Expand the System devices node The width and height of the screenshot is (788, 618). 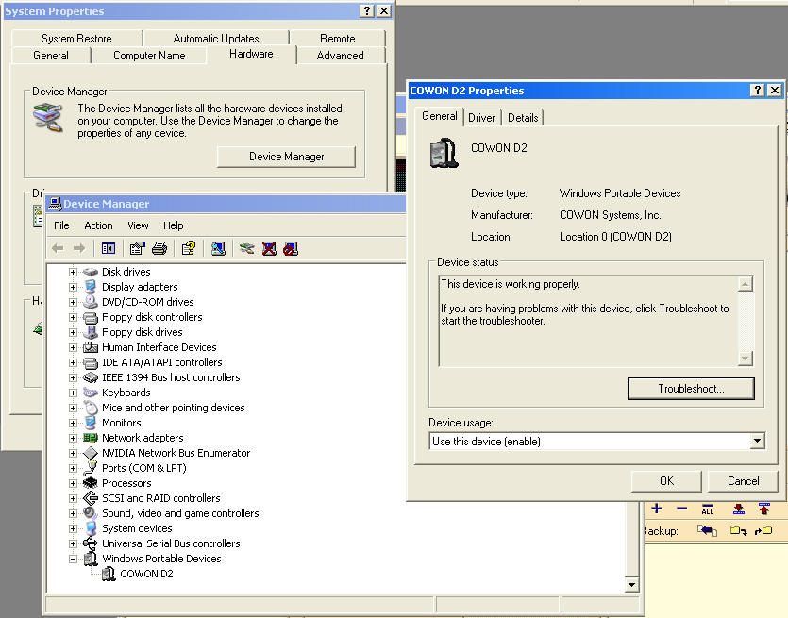(x=73, y=528)
